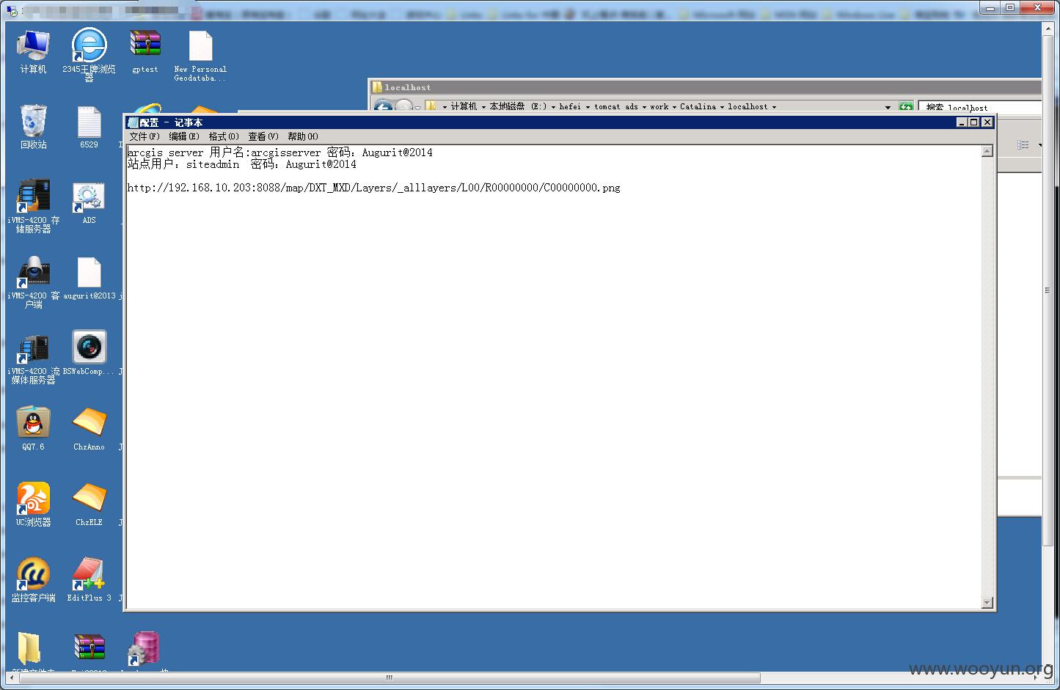Screen dimensions: 1060x690
Task: Click the Explorer view mode icon
Action: 1023,145
